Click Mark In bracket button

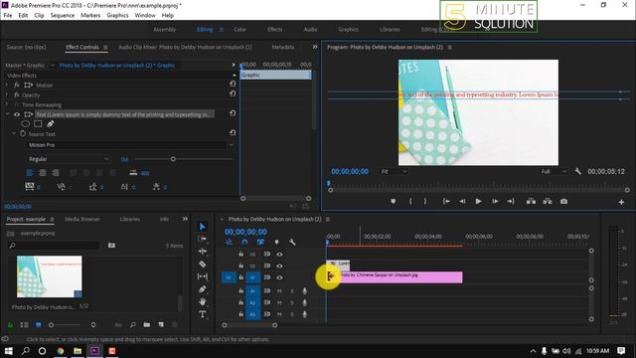tap(410, 201)
